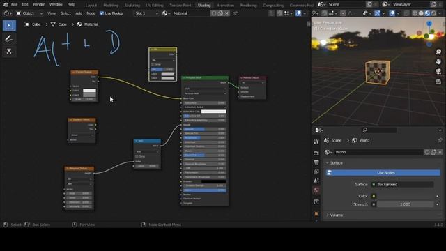Click the pin icon beside Material field
The height and width of the screenshot is (251, 446).
tap(235, 13)
